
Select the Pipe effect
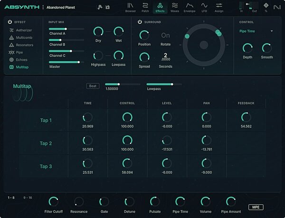click(x=16, y=52)
